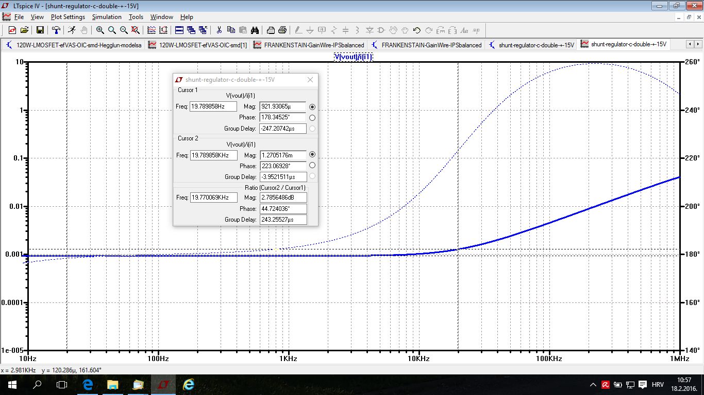The height and width of the screenshot is (395, 704).
Task: Select Cursor 2 Mag radio button
Action: (x=312, y=154)
